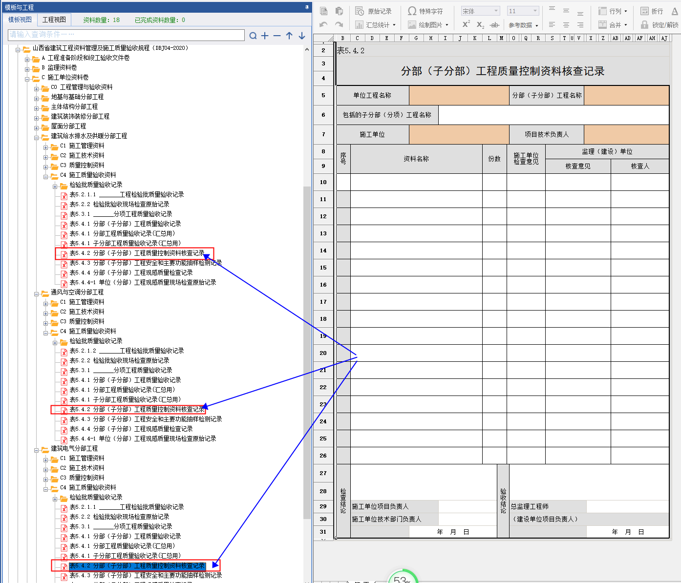Apply superscript formatting
Screen dimensions: 681x583
coord(466,24)
